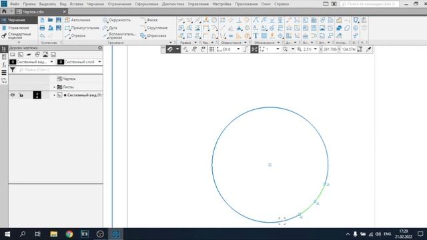Open tree filter funnel icon
Screen dimensions: 427x240
(13, 70)
